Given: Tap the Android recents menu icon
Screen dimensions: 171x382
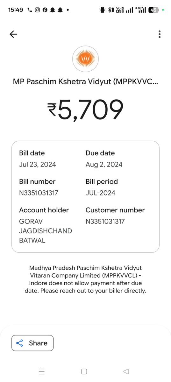Looking at the screenshot, I should [42, 371].
